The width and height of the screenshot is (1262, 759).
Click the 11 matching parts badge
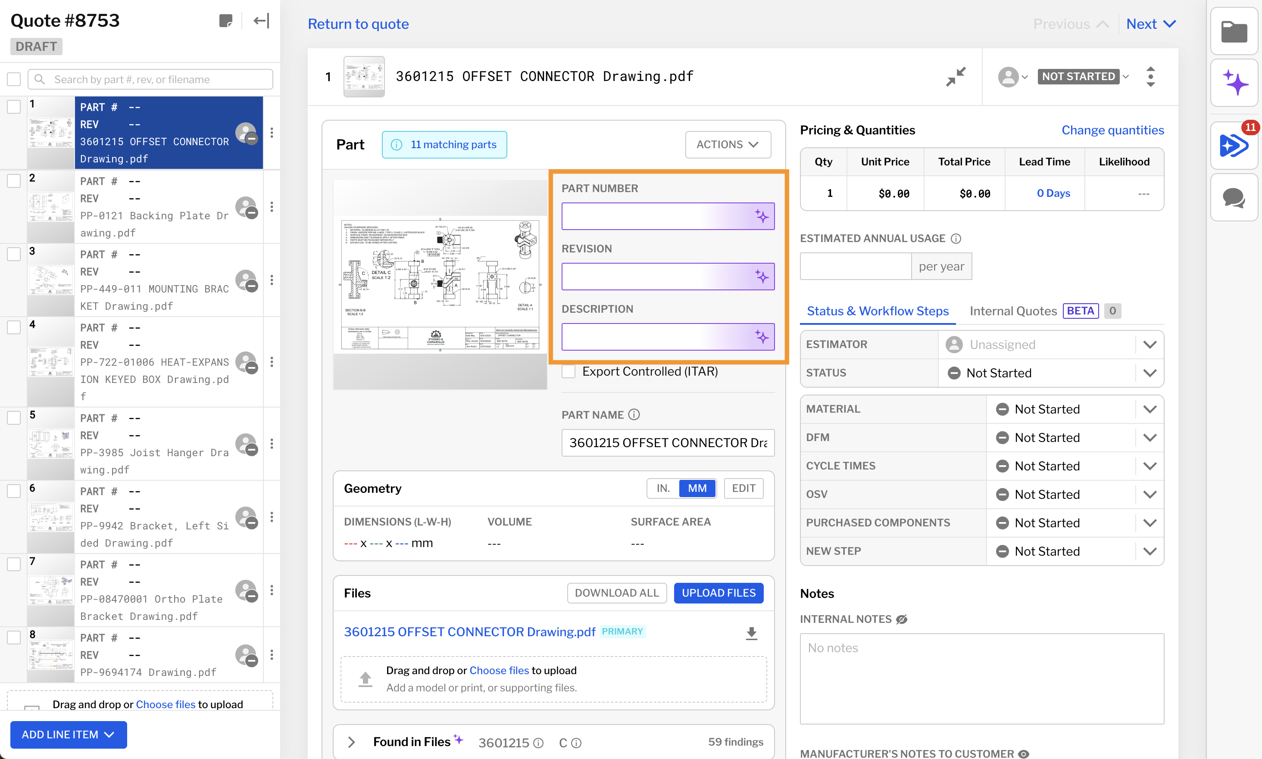(444, 145)
